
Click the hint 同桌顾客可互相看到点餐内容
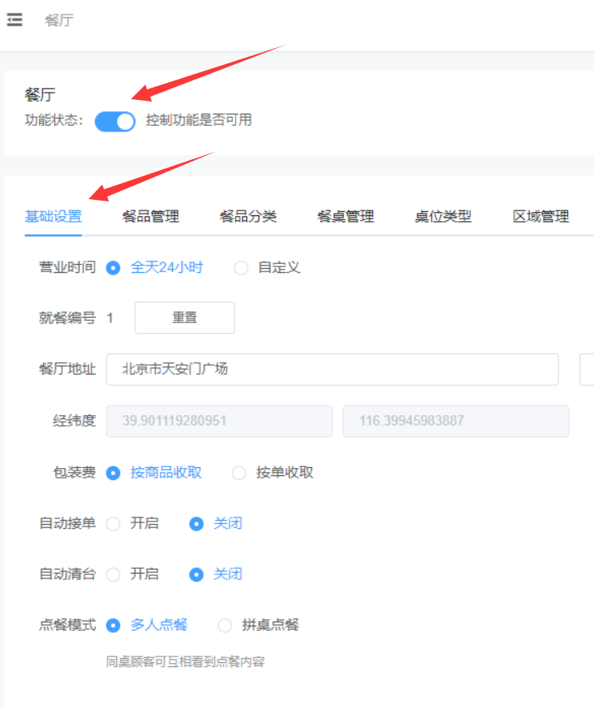click(x=185, y=661)
